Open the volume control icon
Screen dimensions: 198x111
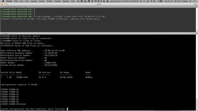tap(155, 1)
